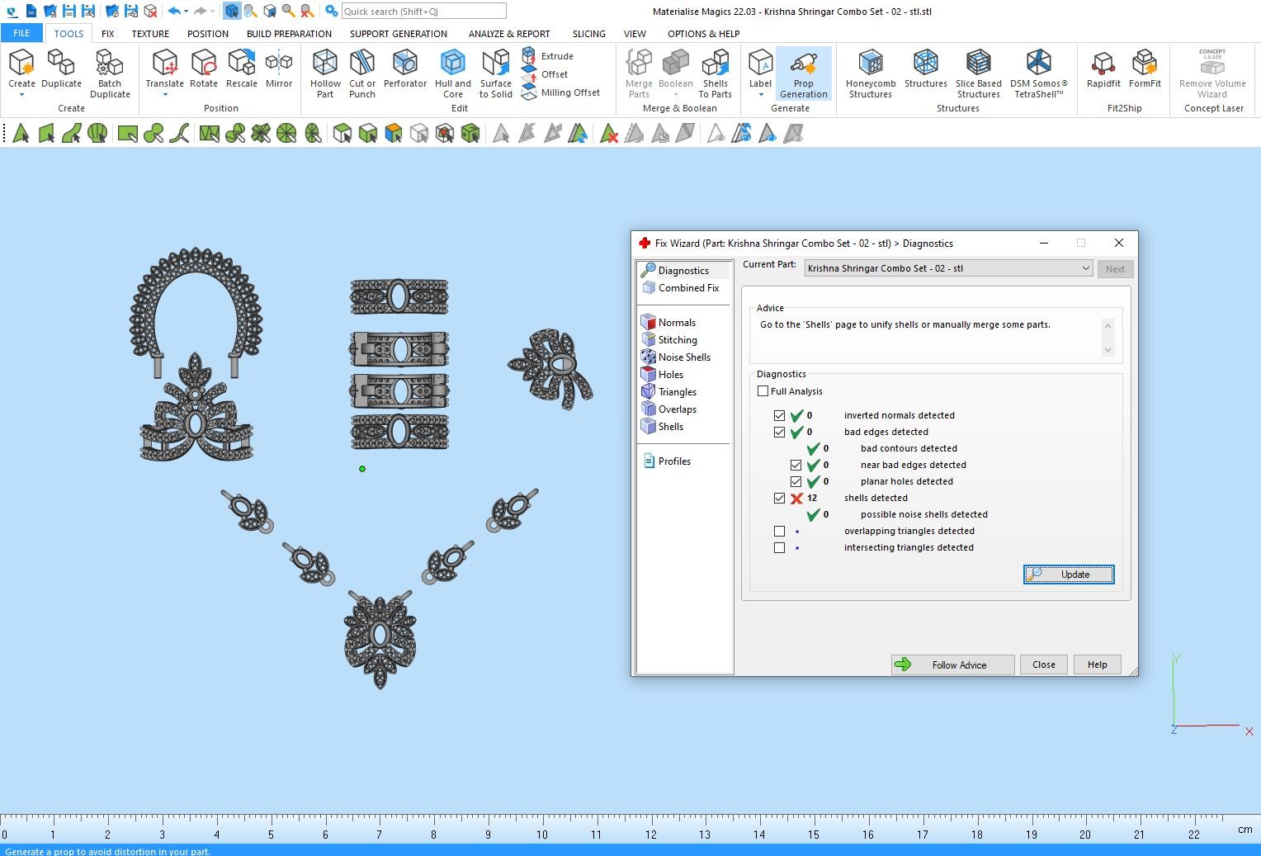Select the Cut or Punch tool
The image size is (1261, 856).
click(x=361, y=64)
